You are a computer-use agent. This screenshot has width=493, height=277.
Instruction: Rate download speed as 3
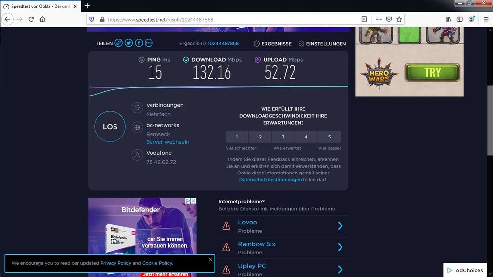click(283, 137)
